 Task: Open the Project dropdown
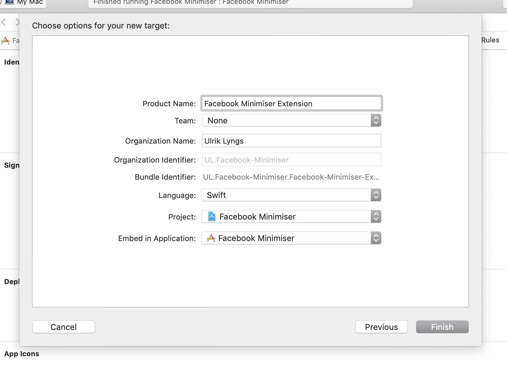[291, 217]
